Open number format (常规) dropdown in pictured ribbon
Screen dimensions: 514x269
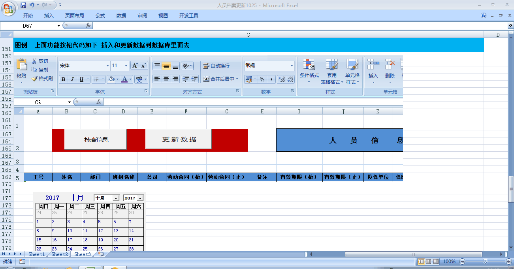pyautogui.click(x=292, y=66)
